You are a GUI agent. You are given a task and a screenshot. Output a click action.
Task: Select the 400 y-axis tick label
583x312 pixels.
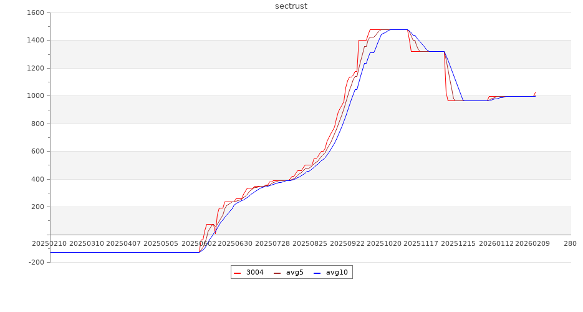pyautogui.click(x=37, y=179)
